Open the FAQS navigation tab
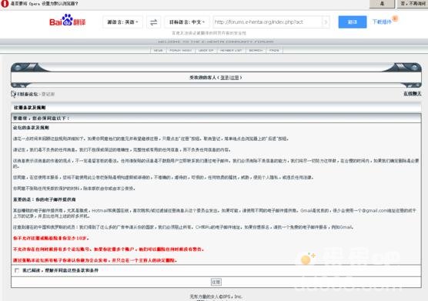This screenshot has height=301, width=428. [274, 51]
